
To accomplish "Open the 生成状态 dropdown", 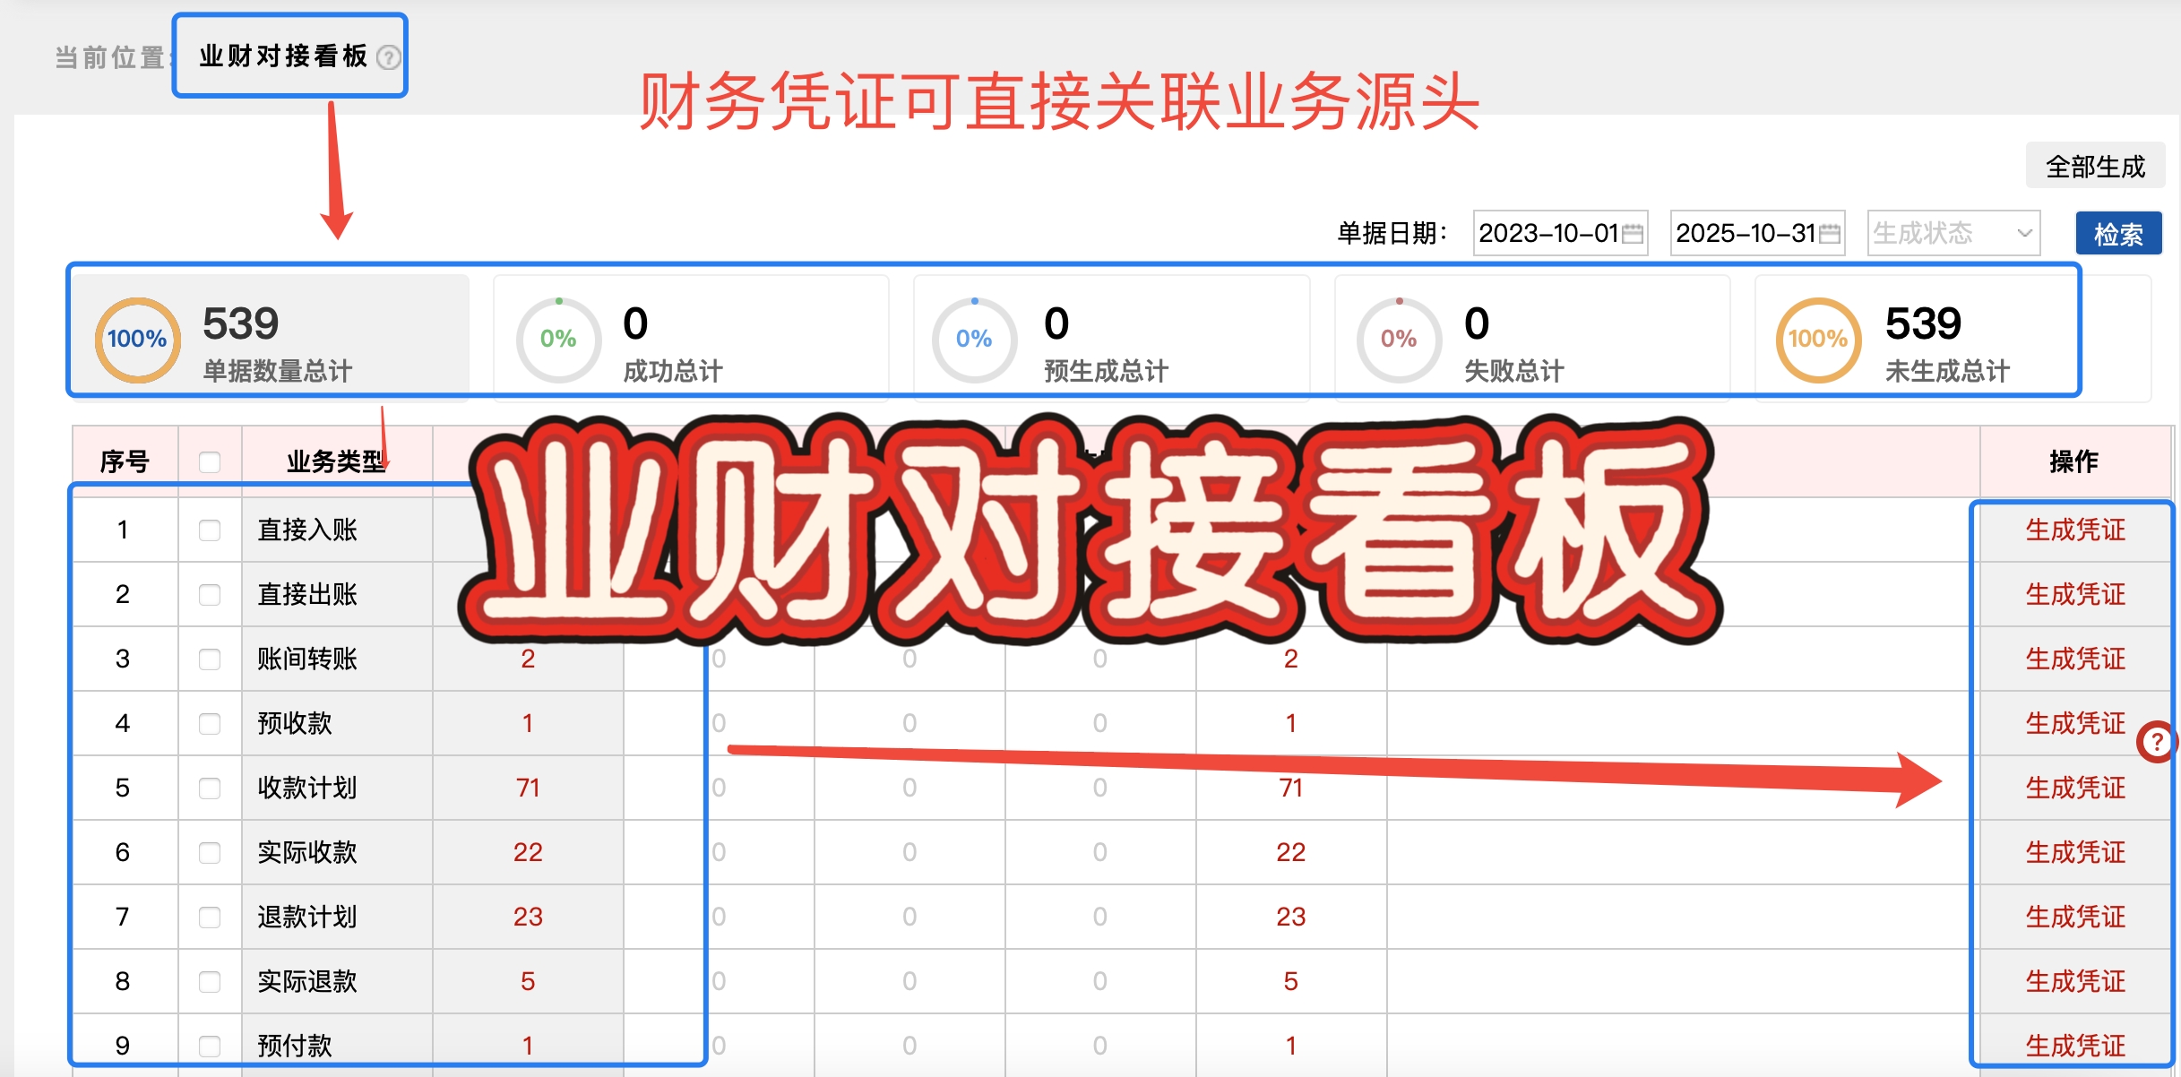I will (1953, 234).
